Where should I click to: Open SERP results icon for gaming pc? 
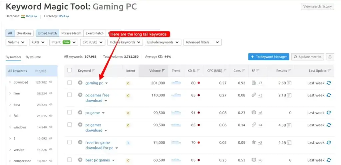click(289, 83)
